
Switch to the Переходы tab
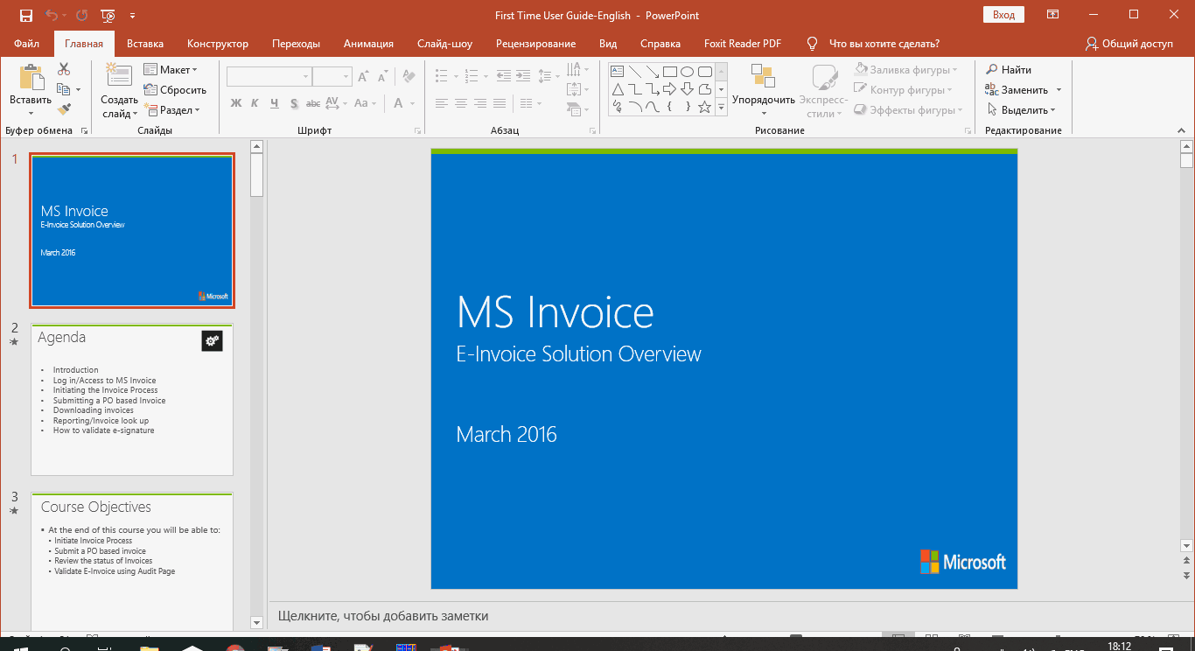click(296, 43)
